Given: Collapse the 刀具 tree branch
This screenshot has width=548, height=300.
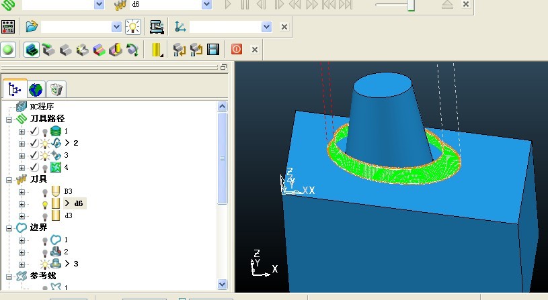Looking at the screenshot, I should click(x=9, y=180).
